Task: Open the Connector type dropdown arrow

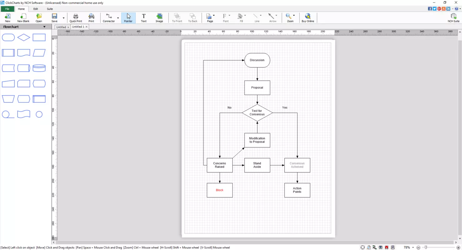Action: 118,18
